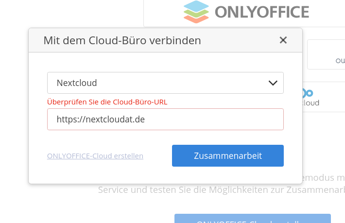Click the 'cloud' label under Nextcloud icon
345x223 pixels.
311,103
